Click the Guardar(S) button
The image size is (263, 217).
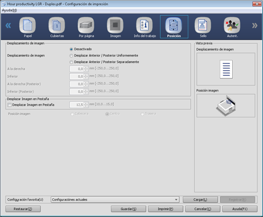coord(128,209)
